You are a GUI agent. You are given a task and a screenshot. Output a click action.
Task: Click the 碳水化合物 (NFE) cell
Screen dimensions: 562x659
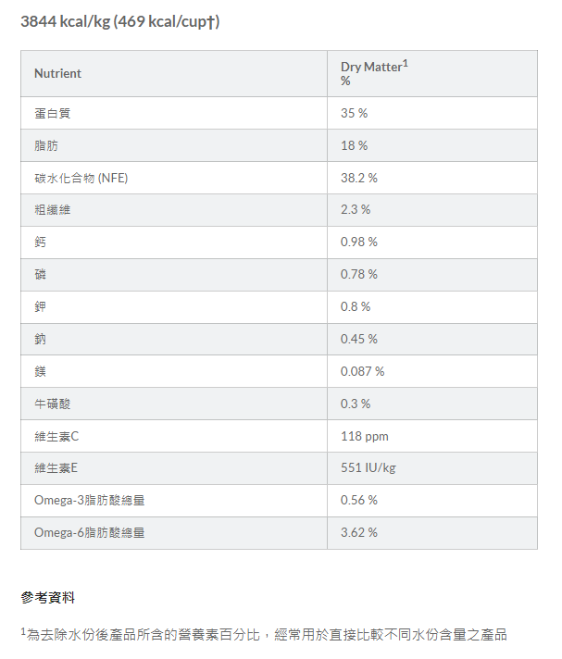coord(81,178)
